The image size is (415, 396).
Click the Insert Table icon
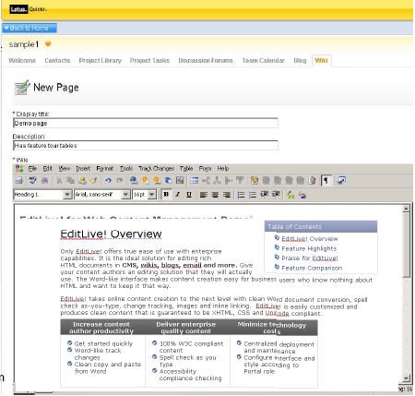click(x=194, y=181)
